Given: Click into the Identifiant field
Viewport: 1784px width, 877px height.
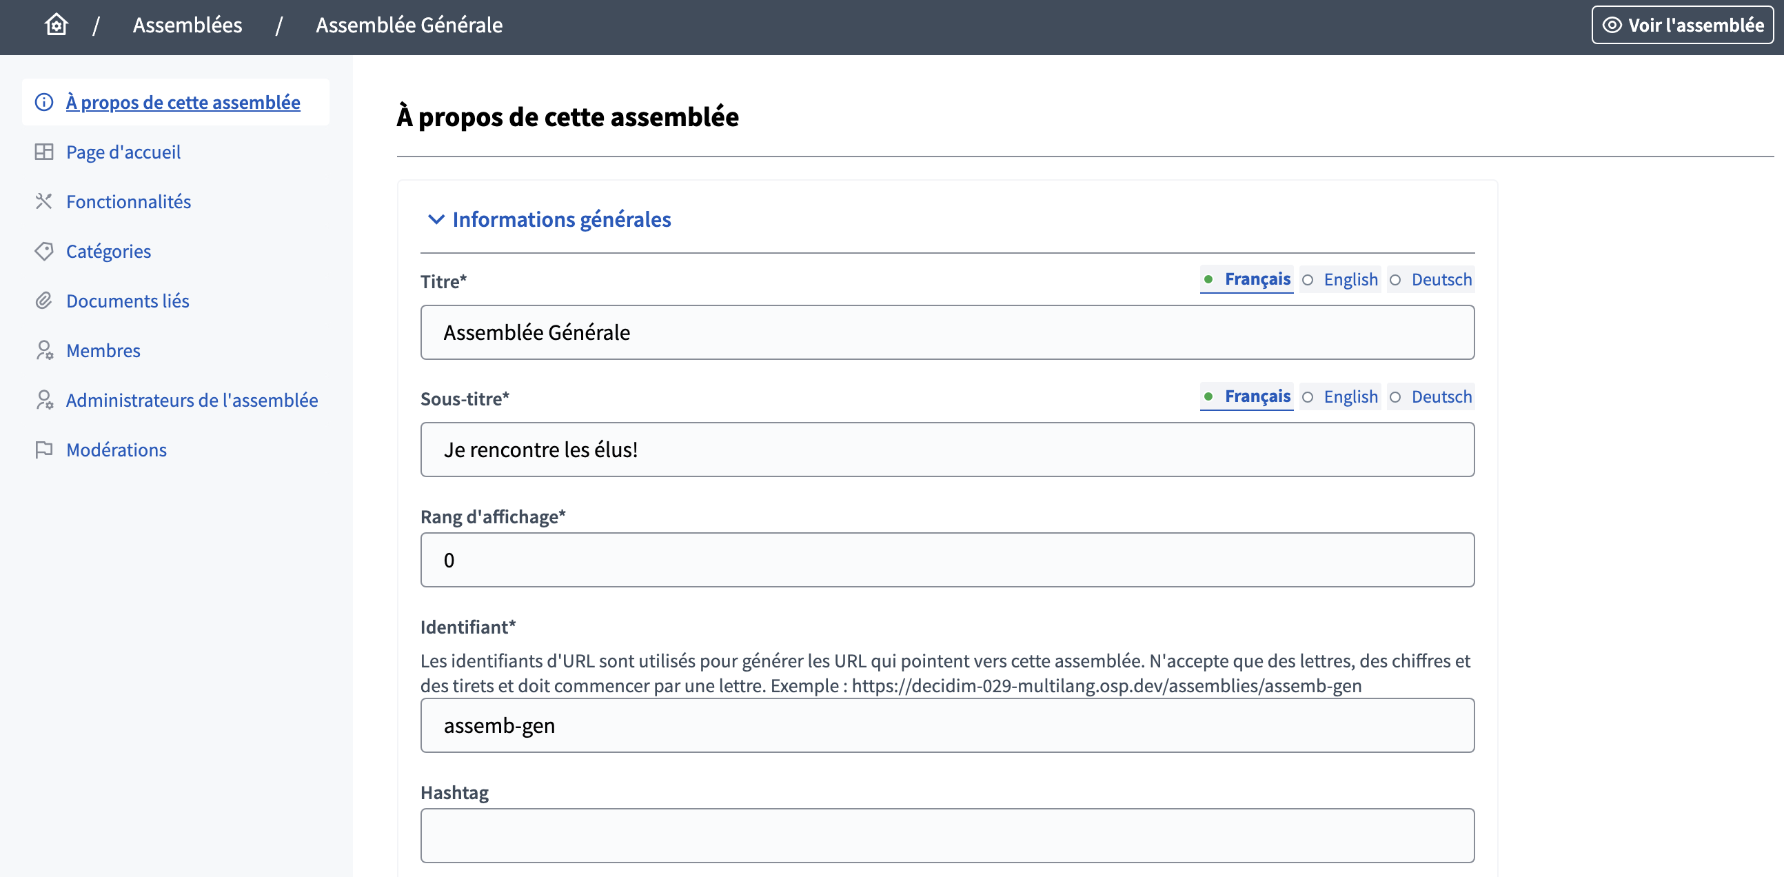Looking at the screenshot, I should (x=946, y=725).
